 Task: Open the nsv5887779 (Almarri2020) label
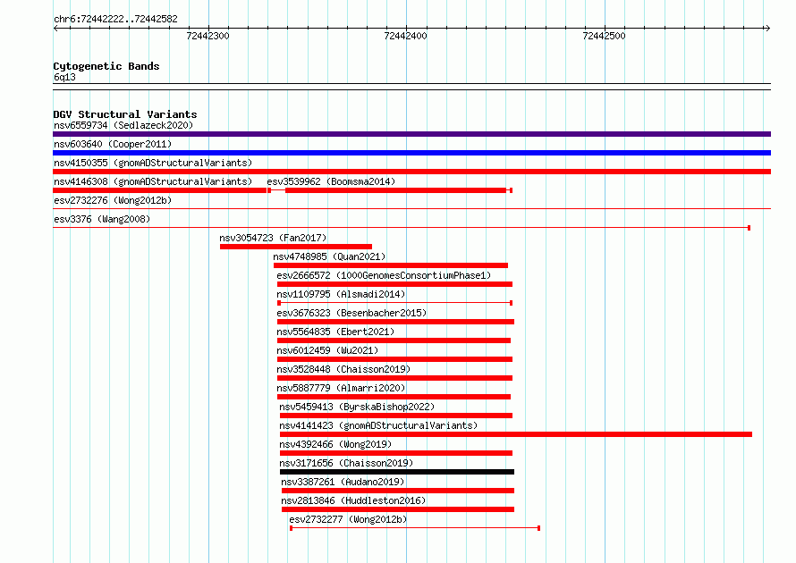click(x=341, y=388)
